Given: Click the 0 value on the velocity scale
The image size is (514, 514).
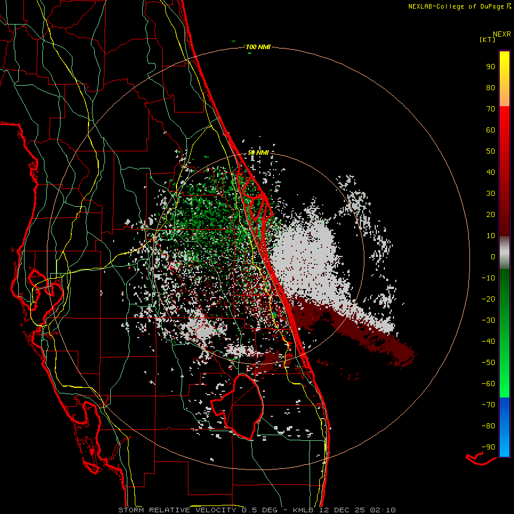Looking at the screenshot, I should click(x=493, y=257).
